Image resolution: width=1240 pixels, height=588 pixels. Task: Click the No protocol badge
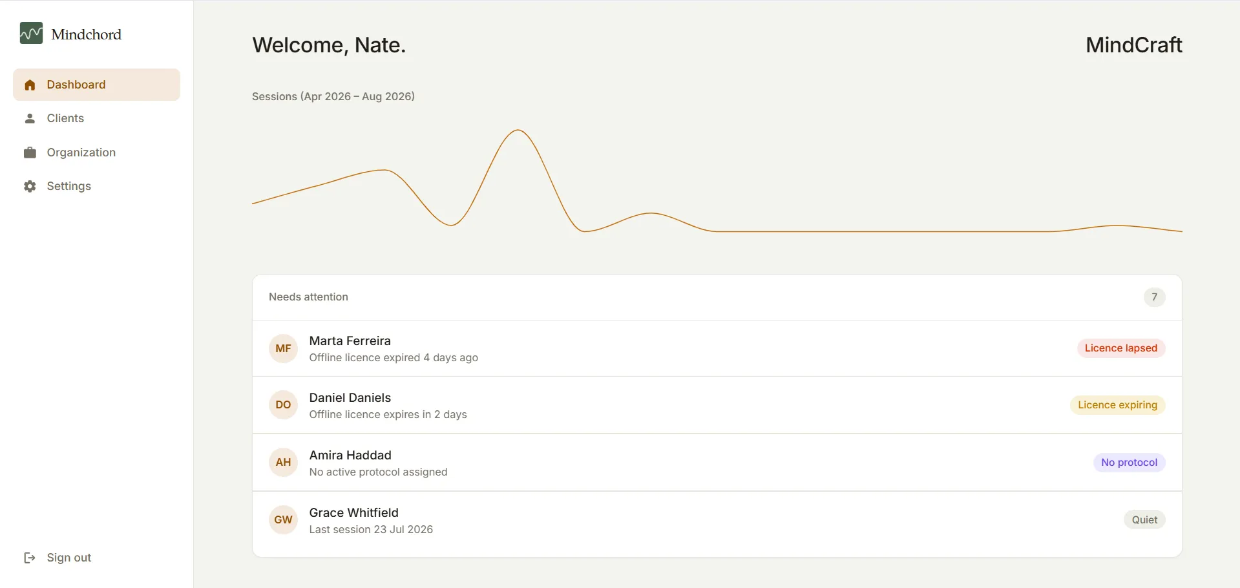point(1129,463)
